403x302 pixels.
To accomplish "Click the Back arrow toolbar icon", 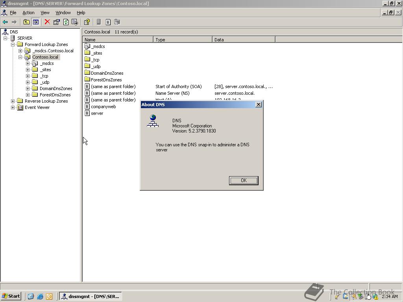I will click(x=5, y=22).
